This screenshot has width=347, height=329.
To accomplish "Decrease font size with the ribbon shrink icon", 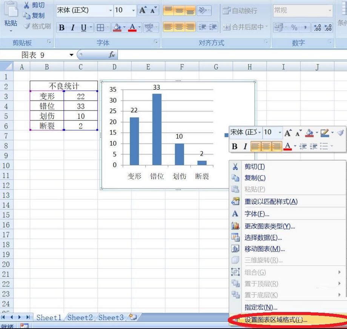I will tap(154, 10).
